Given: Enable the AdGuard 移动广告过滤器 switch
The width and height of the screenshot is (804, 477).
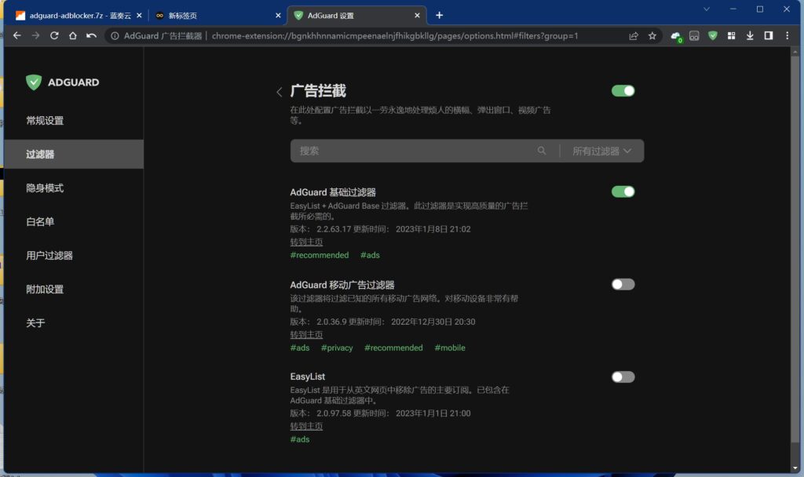Looking at the screenshot, I should tap(623, 284).
